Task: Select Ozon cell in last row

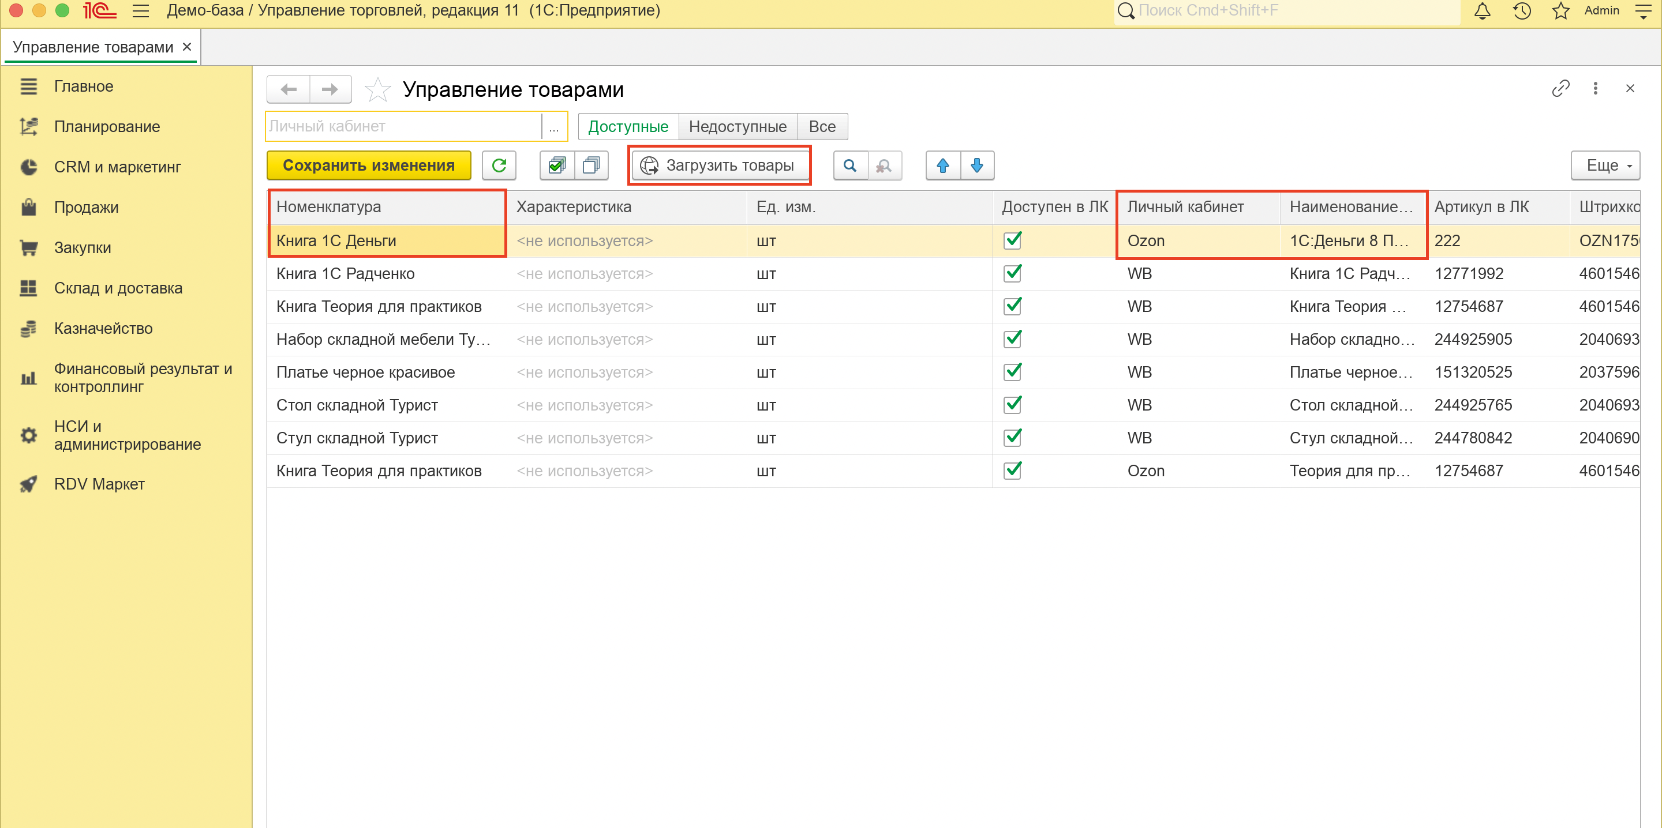Action: click(1199, 471)
